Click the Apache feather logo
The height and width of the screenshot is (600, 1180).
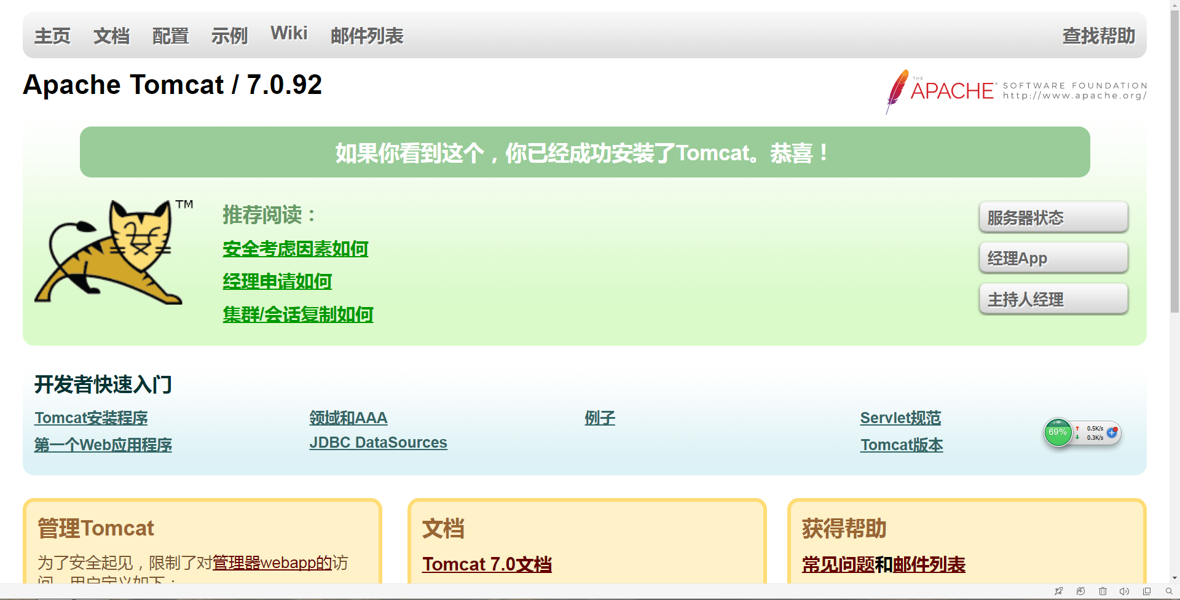(1016, 92)
